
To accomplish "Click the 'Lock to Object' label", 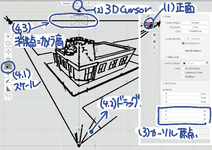I will pos(172,63).
